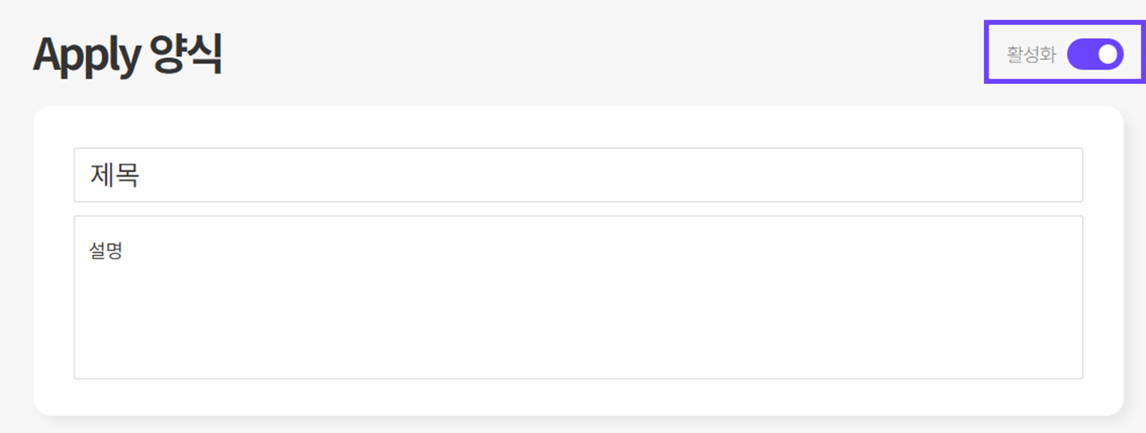
Task: Select the white form card panel
Action: coord(577,396)
